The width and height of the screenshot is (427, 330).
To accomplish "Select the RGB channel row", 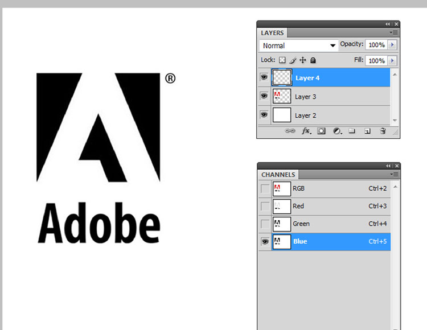I will (x=325, y=188).
